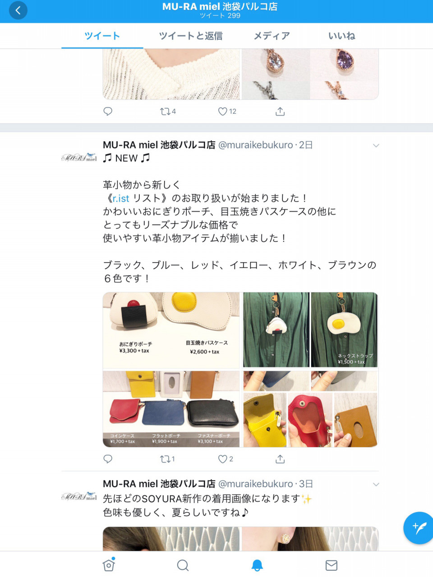Retweet the necklace tweet with 4 retweets
433x577 pixels.
coord(168,111)
